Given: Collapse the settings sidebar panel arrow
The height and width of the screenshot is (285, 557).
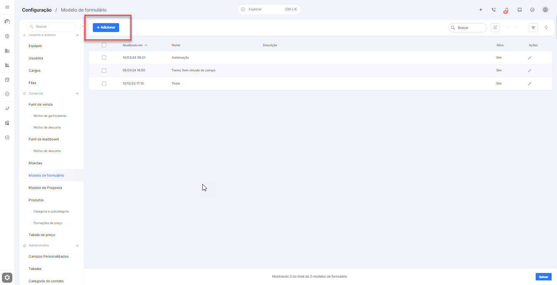Looking at the screenshot, I should tap(82, 27).
